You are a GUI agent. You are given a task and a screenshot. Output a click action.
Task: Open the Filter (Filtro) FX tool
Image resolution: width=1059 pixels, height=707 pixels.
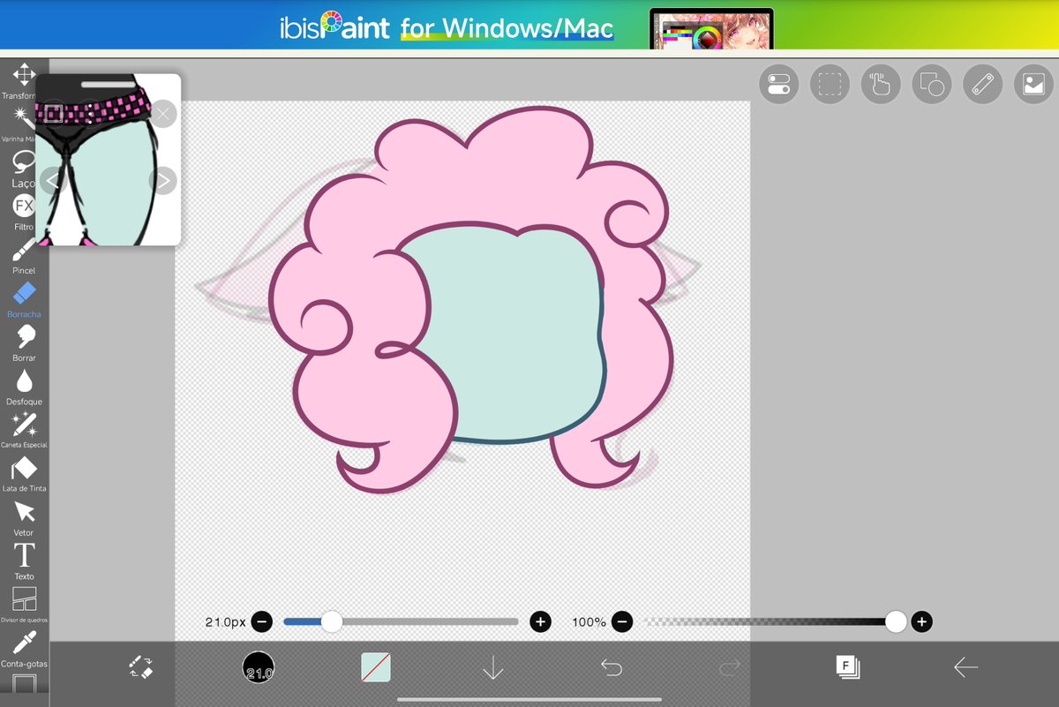(24, 212)
